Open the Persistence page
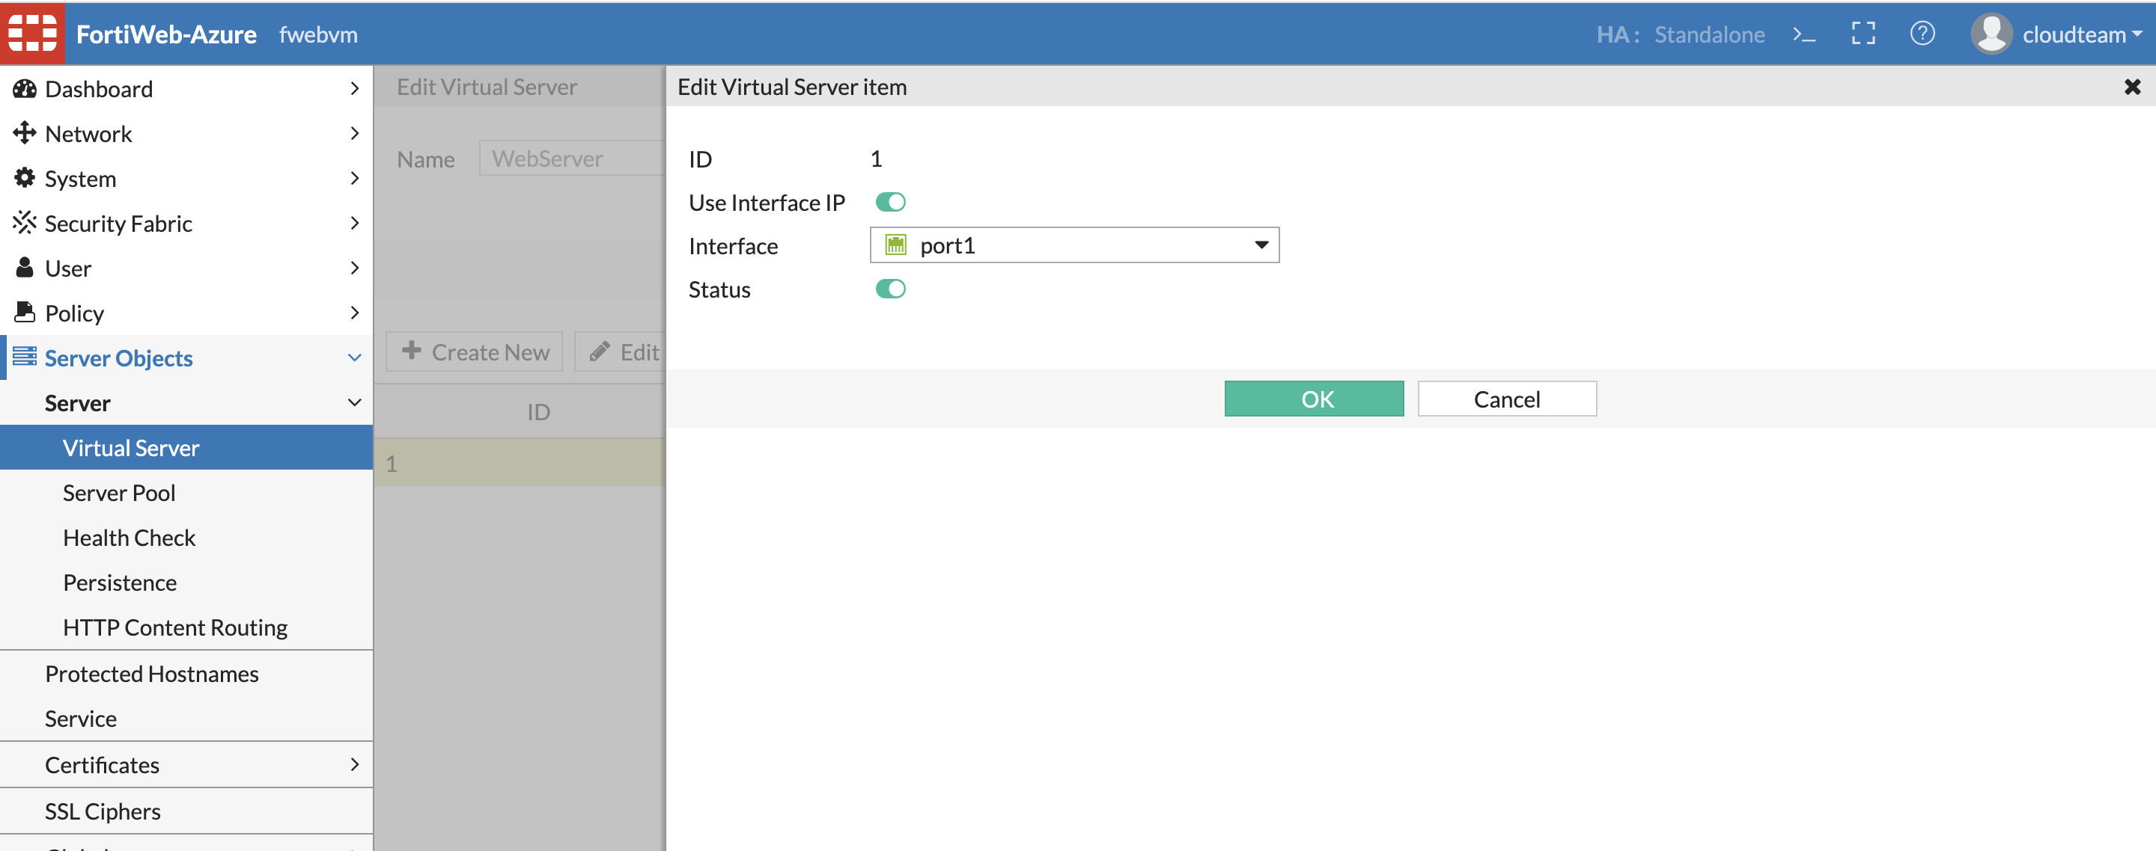Image resolution: width=2156 pixels, height=851 pixels. point(186,583)
